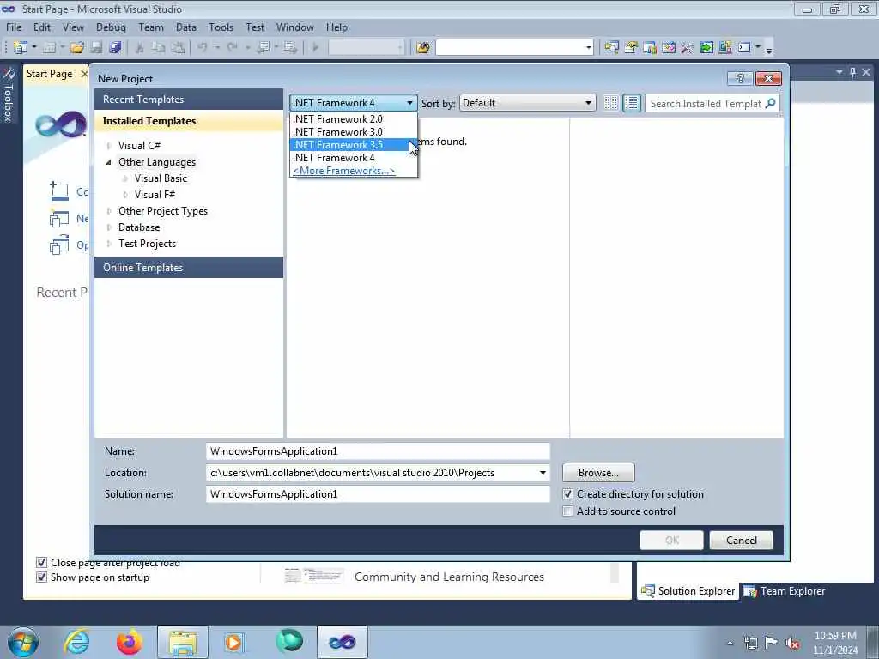Click the Solution name input field
The image size is (879, 659).
click(378, 493)
